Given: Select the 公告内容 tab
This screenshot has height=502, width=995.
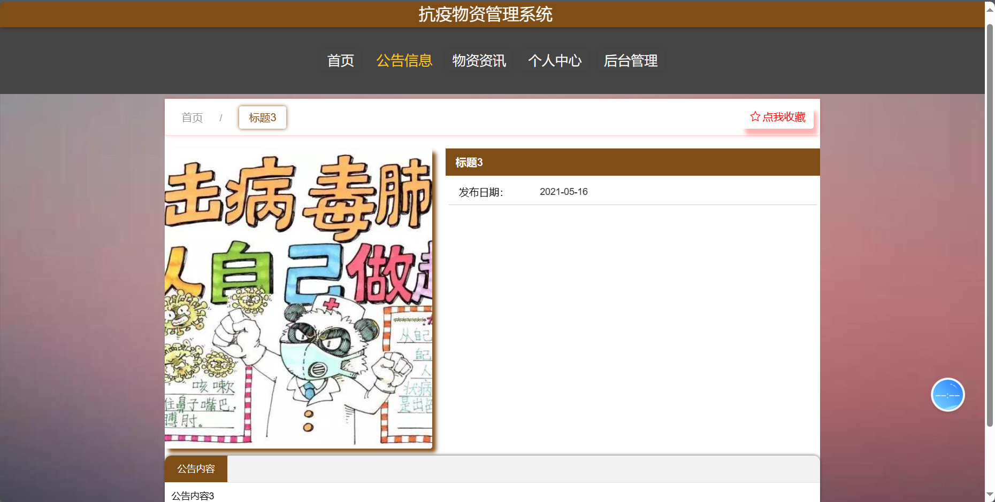Looking at the screenshot, I should click(x=196, y=469).
